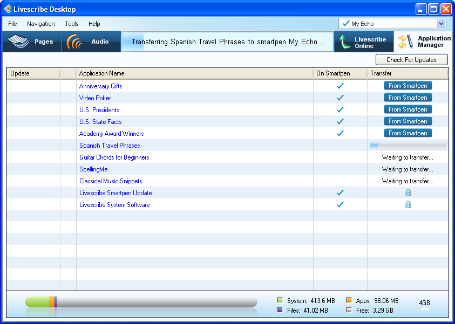The width and height of the screenshot is (455, 324).
Task: Click the Check For Updates button
Action: pos(411,60)
